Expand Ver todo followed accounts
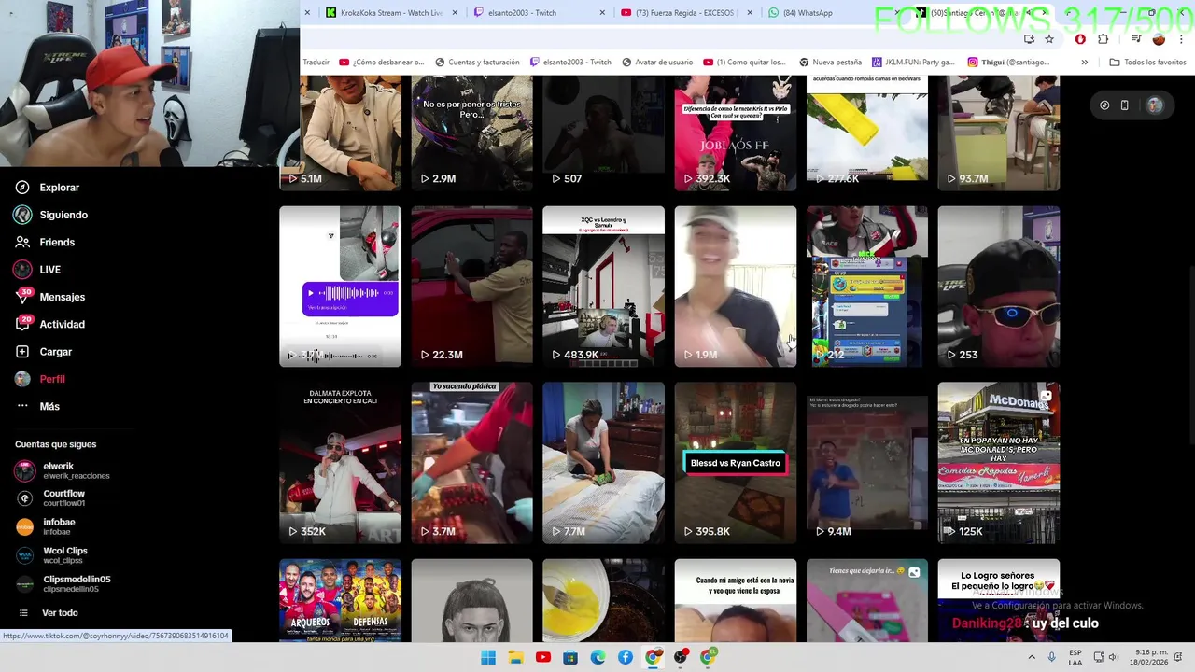The height and width of the screenshot is (672, 1195). pos(60,613)
